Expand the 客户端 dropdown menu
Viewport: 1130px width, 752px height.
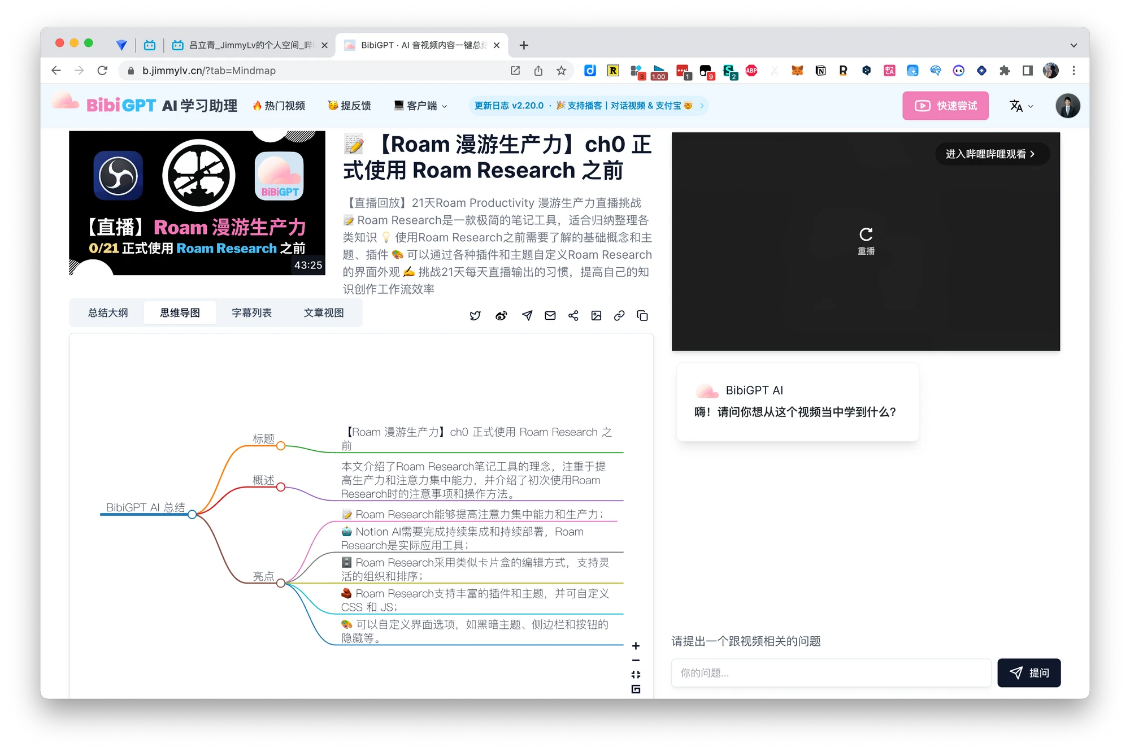pos(421,106)
